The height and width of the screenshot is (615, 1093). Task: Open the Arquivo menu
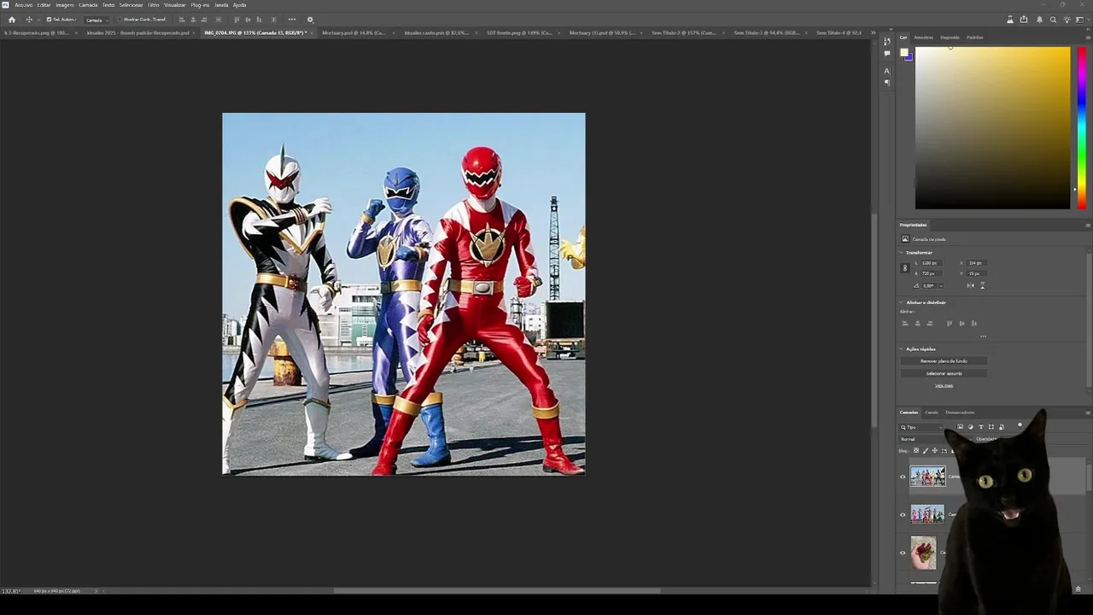coord(23,5)
